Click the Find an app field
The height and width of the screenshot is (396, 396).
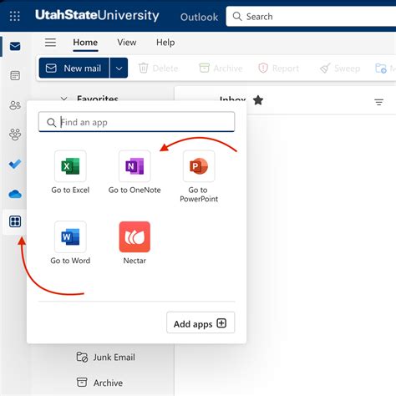(x=136, y=122)
